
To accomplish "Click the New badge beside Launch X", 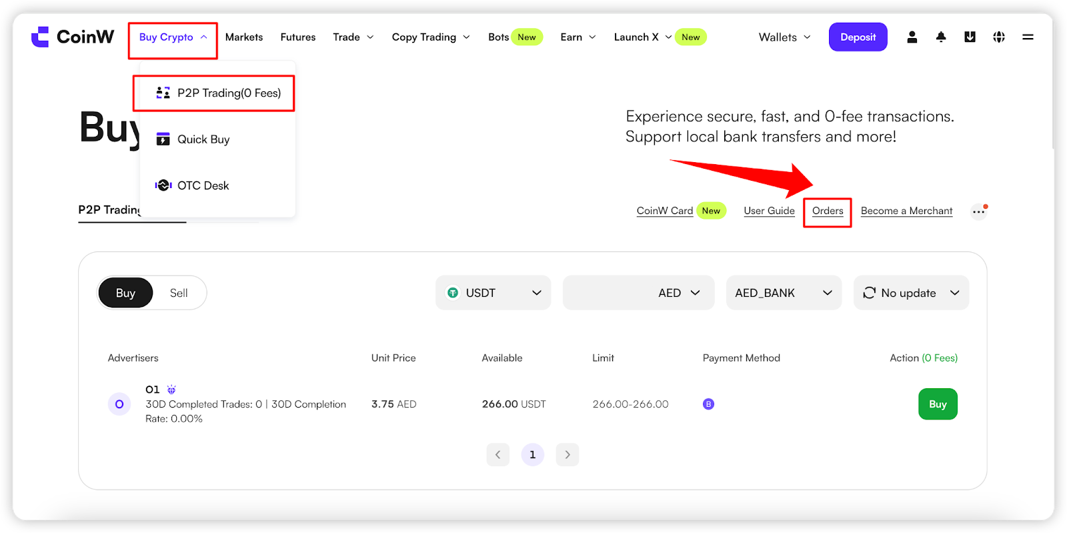I will click(x=691, y=37).
